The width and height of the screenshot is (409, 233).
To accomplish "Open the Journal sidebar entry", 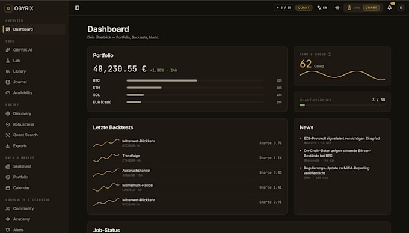I will tap(34, 82).
